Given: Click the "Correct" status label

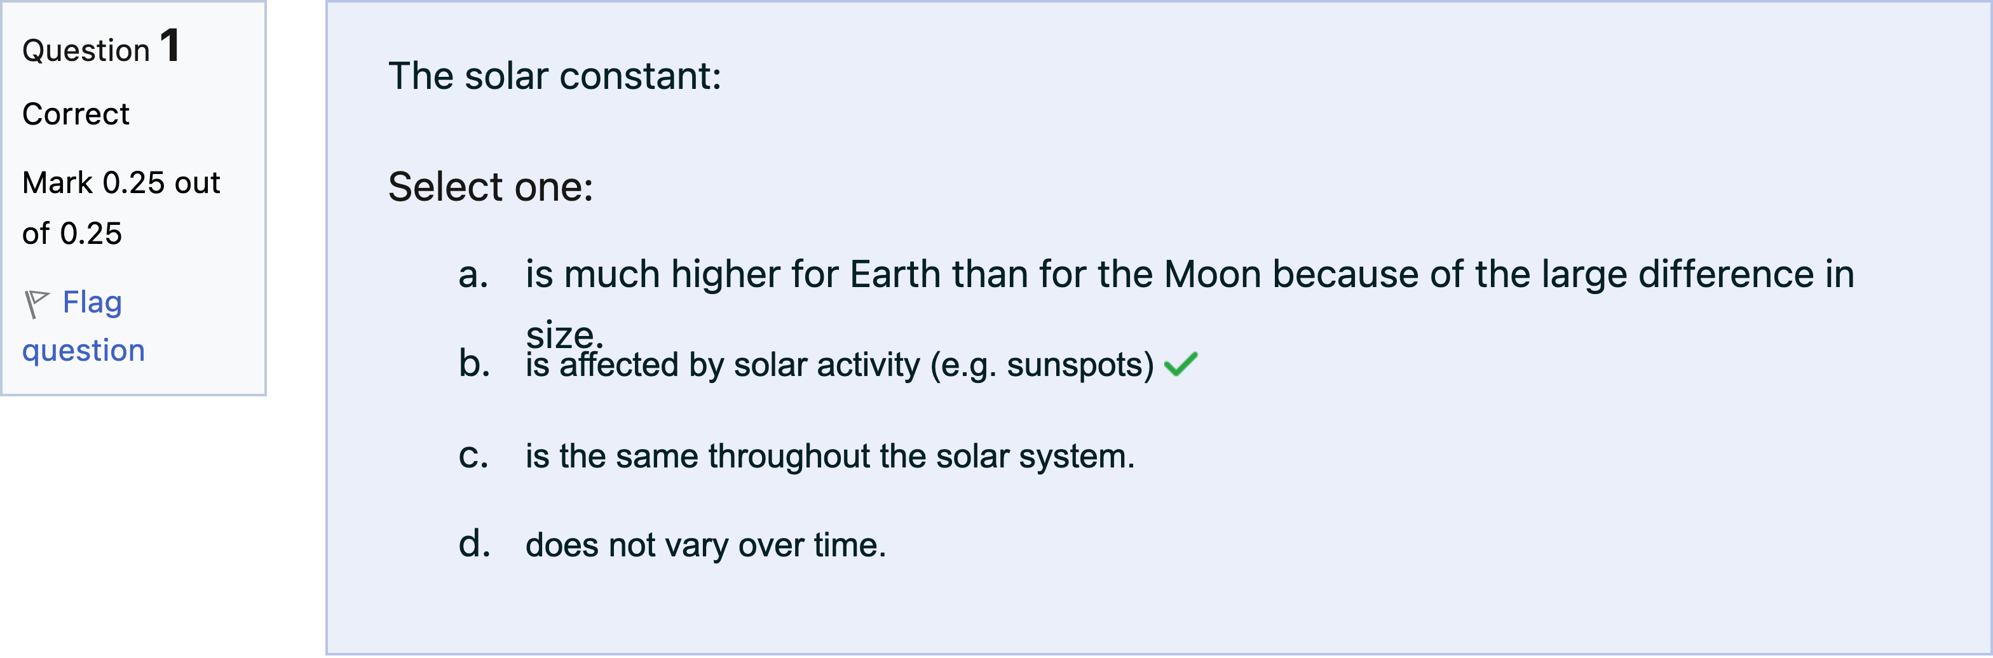Looking at the screenshot, I should point(76,114).
